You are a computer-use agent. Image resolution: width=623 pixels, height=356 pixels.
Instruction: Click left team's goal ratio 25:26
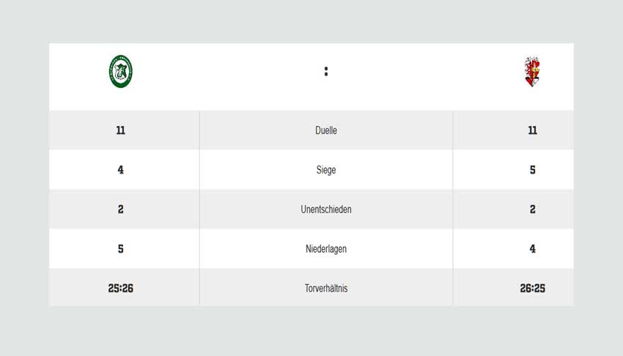pyautogui.click(x=121, y=288)
